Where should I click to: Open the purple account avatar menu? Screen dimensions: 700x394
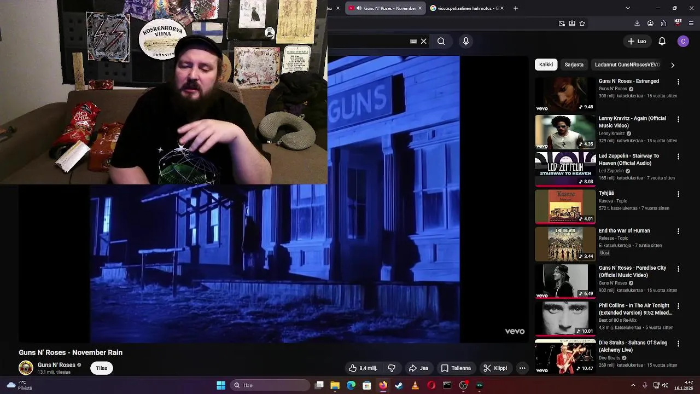[x=683, y=41]
